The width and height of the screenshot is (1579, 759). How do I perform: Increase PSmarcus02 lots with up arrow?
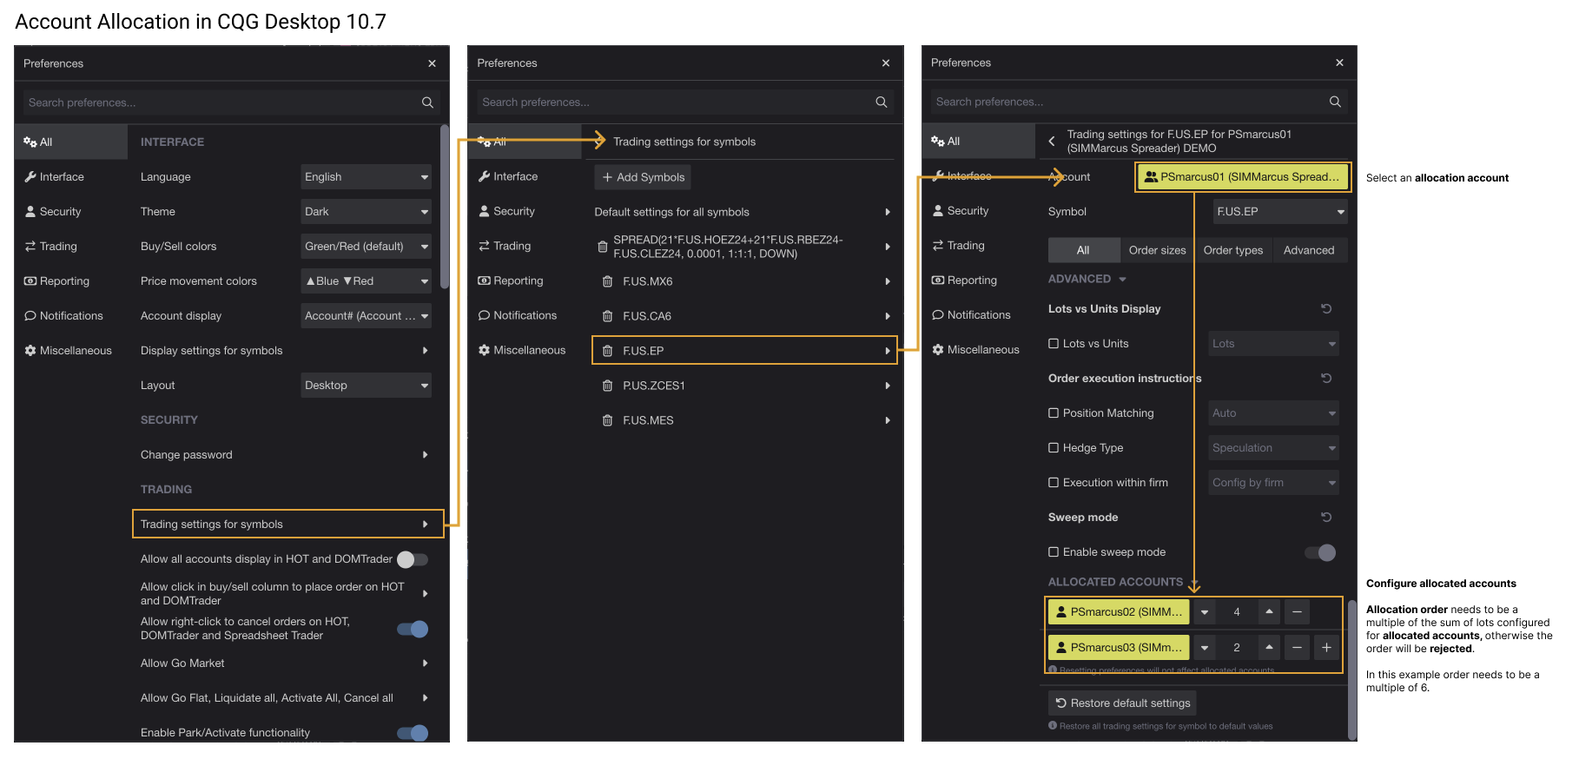[1269, 612]
